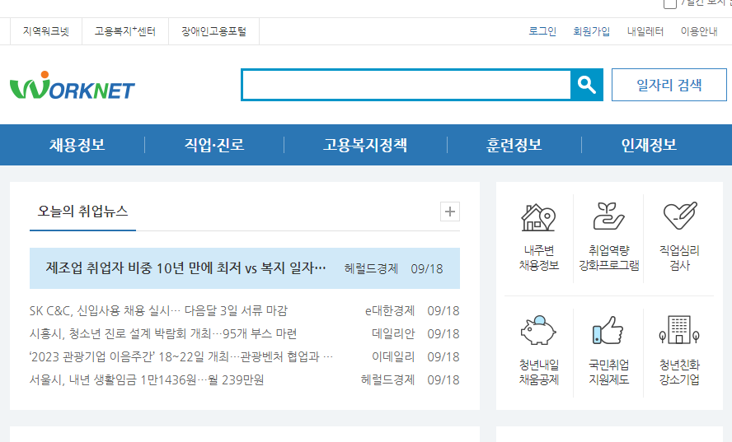Open 직업심리 검사 heart icon
The height and width of the screenshot is (442, 732).
coord(680,216)
